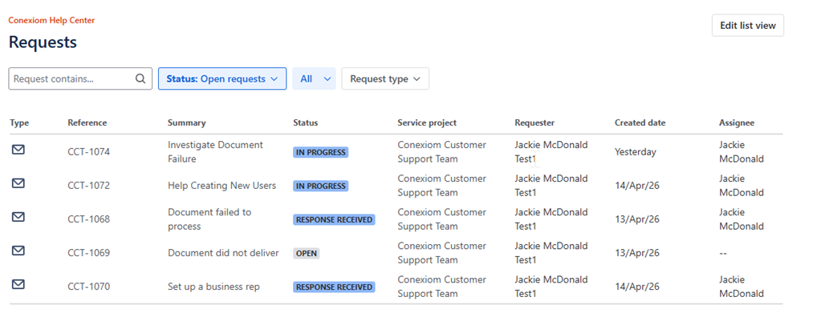
Task: Click assignee Jackie McDonald for CCT-1074
Action: (x=742, y=152)
